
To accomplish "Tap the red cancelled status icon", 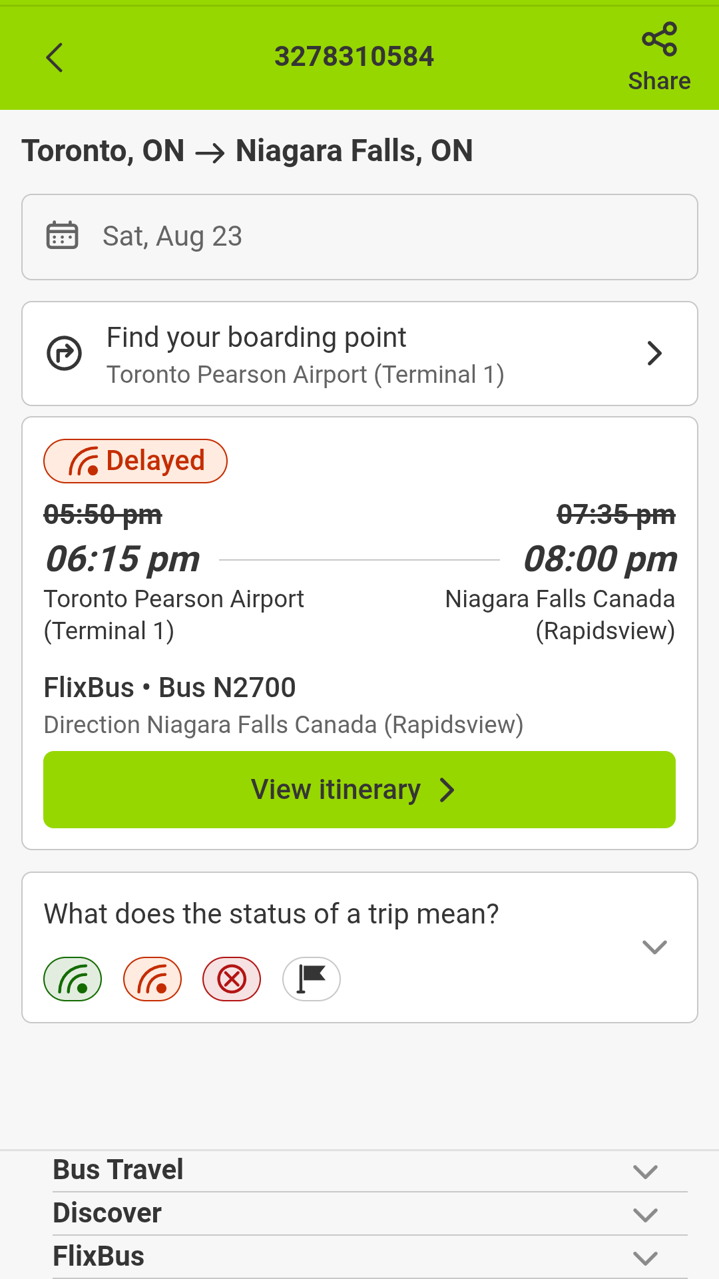I will 232,979.
